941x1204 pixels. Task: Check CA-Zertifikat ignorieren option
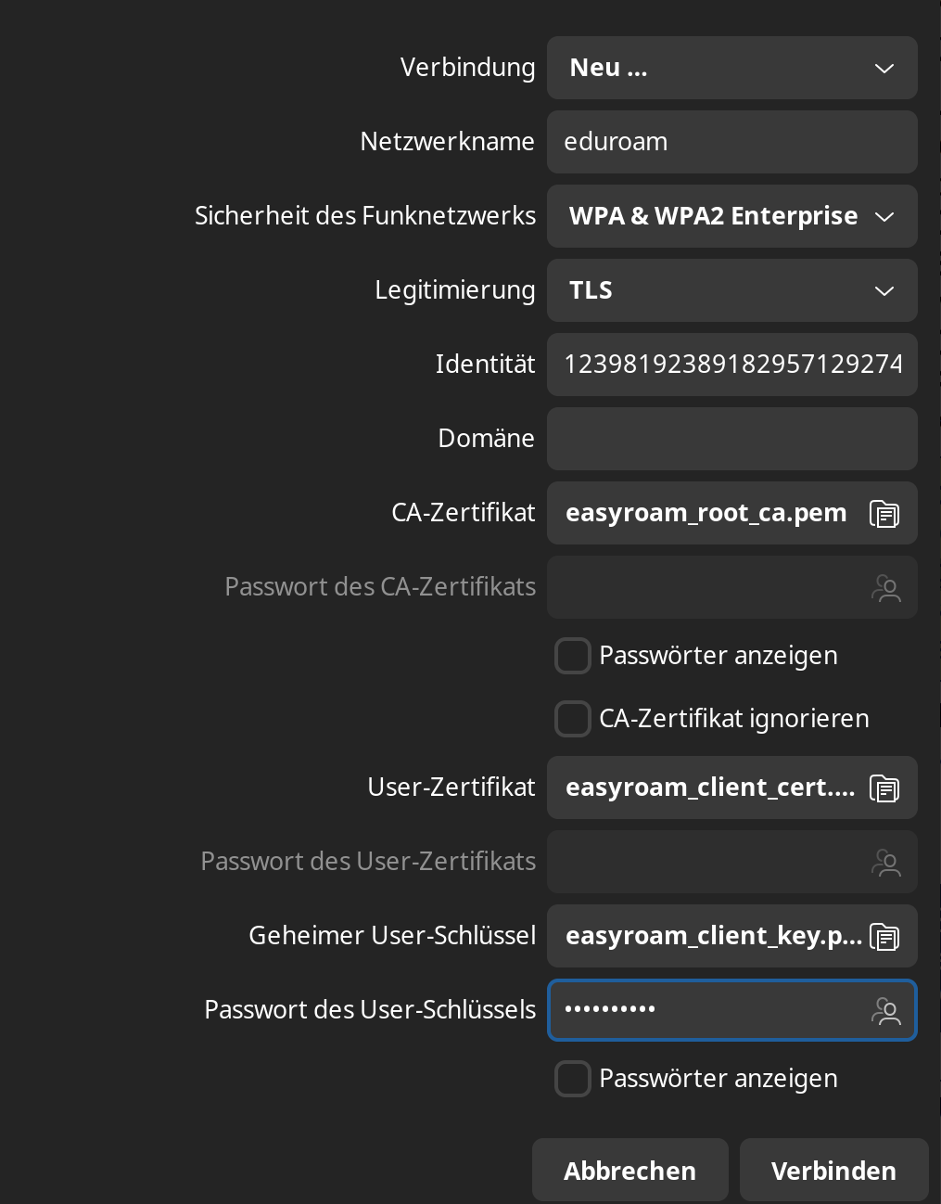[573, 719]
